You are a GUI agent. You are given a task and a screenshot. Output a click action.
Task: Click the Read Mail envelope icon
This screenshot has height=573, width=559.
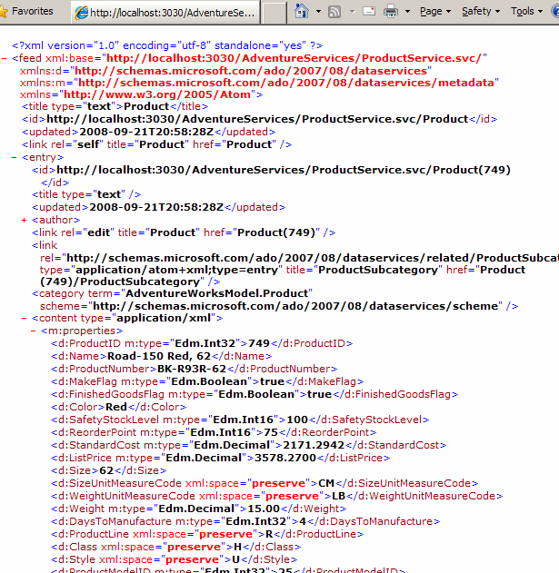pos(366,12)
